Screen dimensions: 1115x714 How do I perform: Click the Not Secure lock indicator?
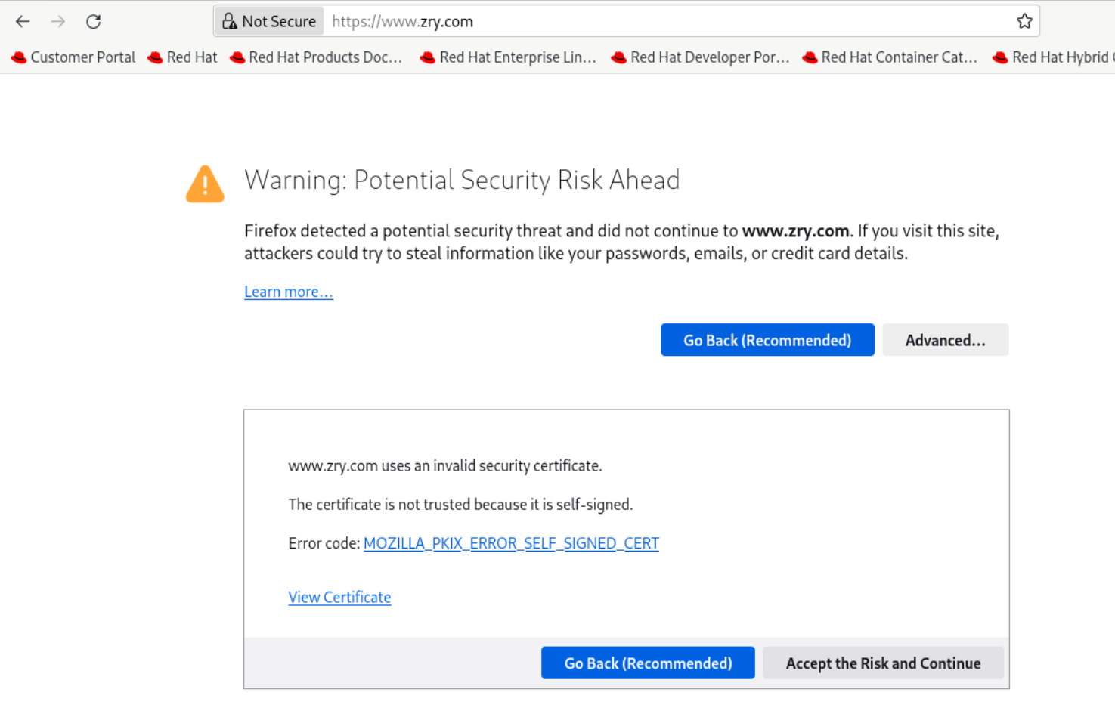pyautogui.click(x=270, y=21)
